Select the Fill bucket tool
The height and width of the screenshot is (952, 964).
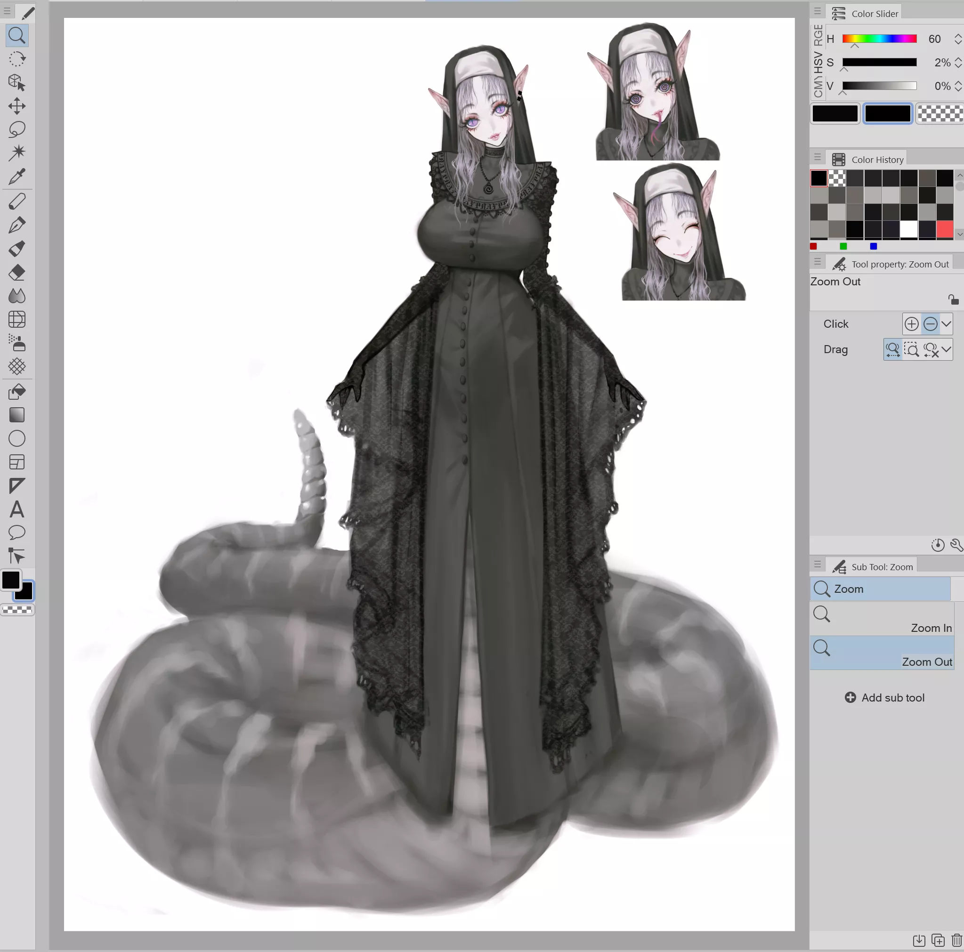click(x=17, y=391)
